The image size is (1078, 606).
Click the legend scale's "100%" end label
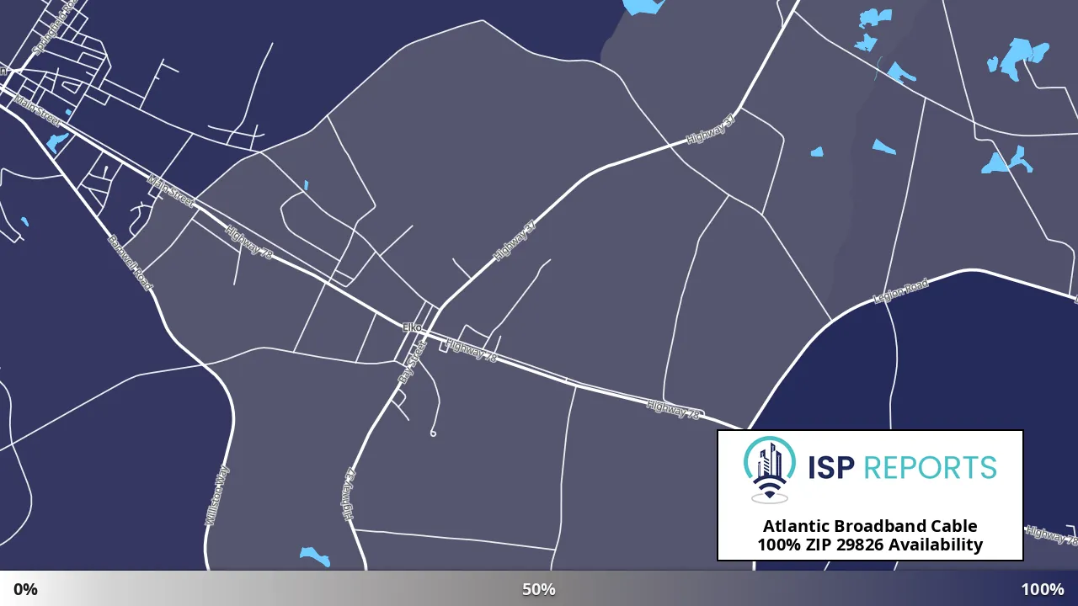[1043, 589]
